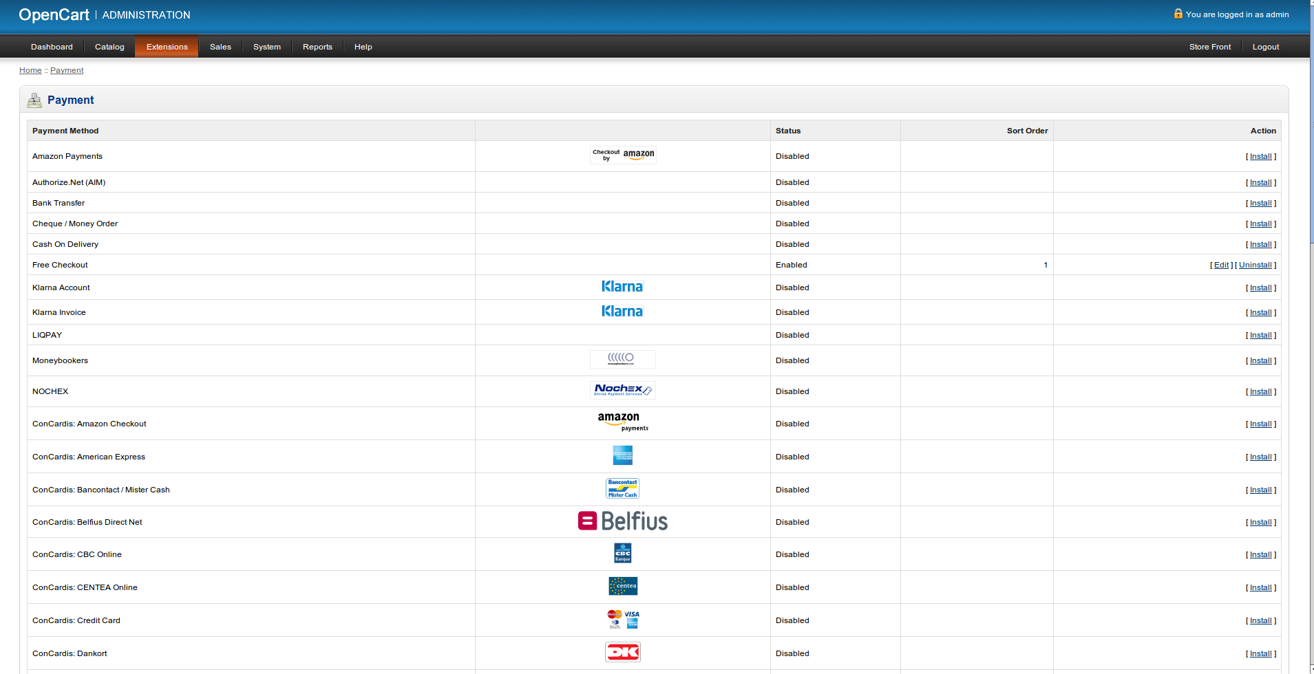Screen dimensions: 1314x674
Task: Click Logout in the top bar
Action: (x=1265, y=47)
